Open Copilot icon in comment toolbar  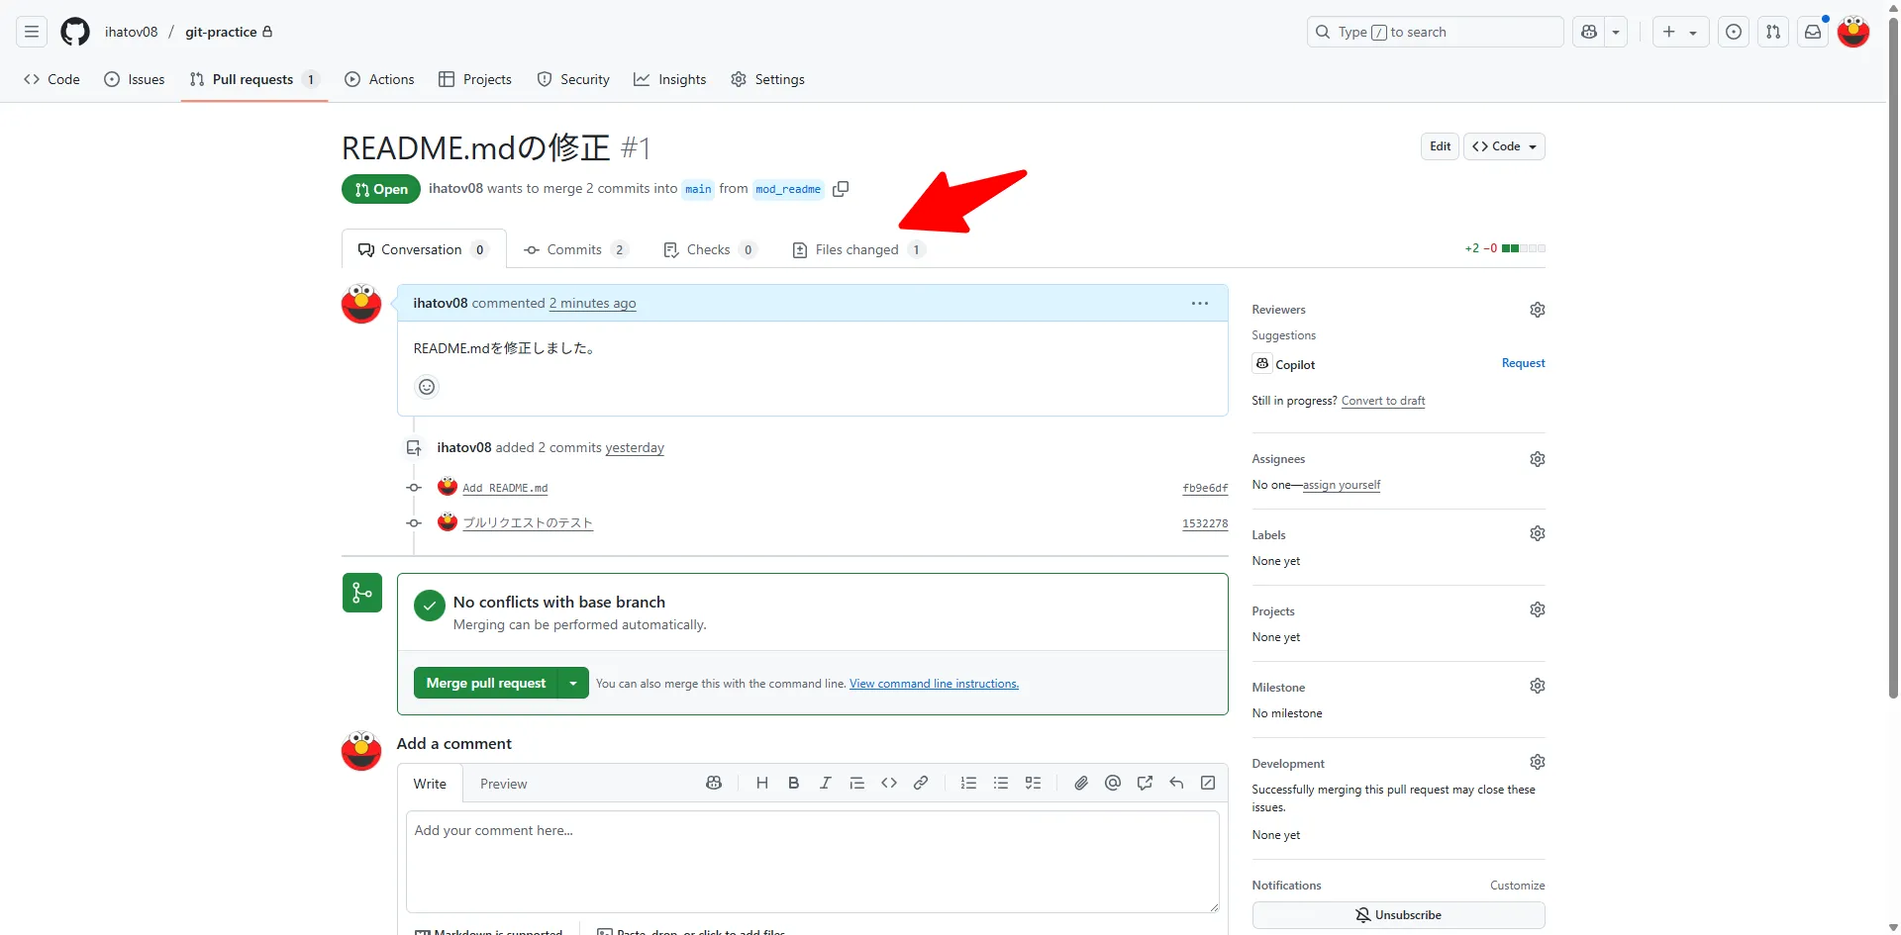pos(714,783)
